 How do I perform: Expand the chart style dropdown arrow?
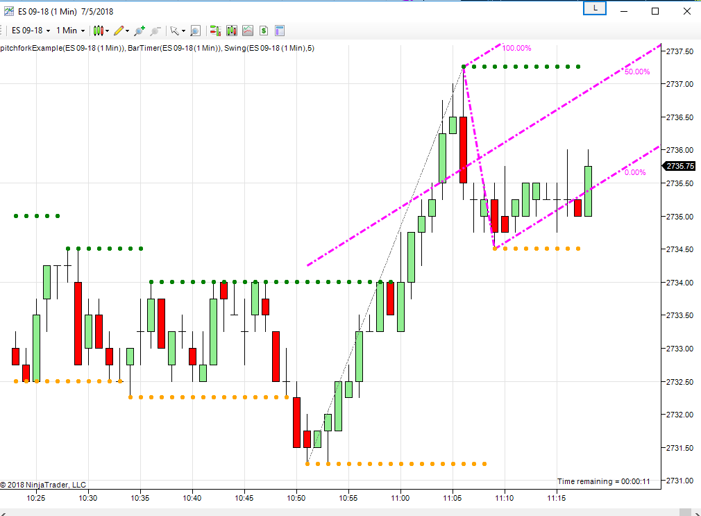click(108, 31)
